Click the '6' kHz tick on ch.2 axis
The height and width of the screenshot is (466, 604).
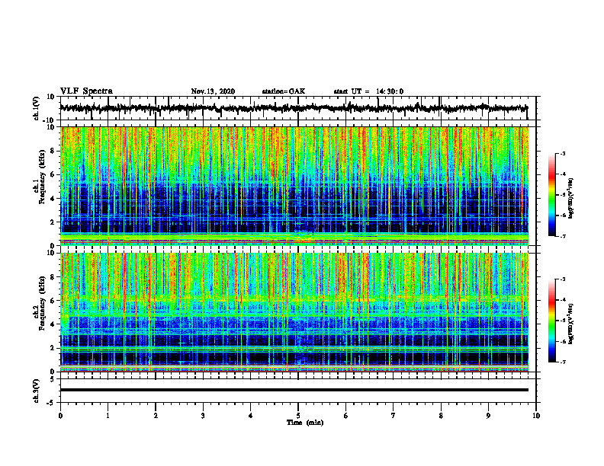point(53,301)
